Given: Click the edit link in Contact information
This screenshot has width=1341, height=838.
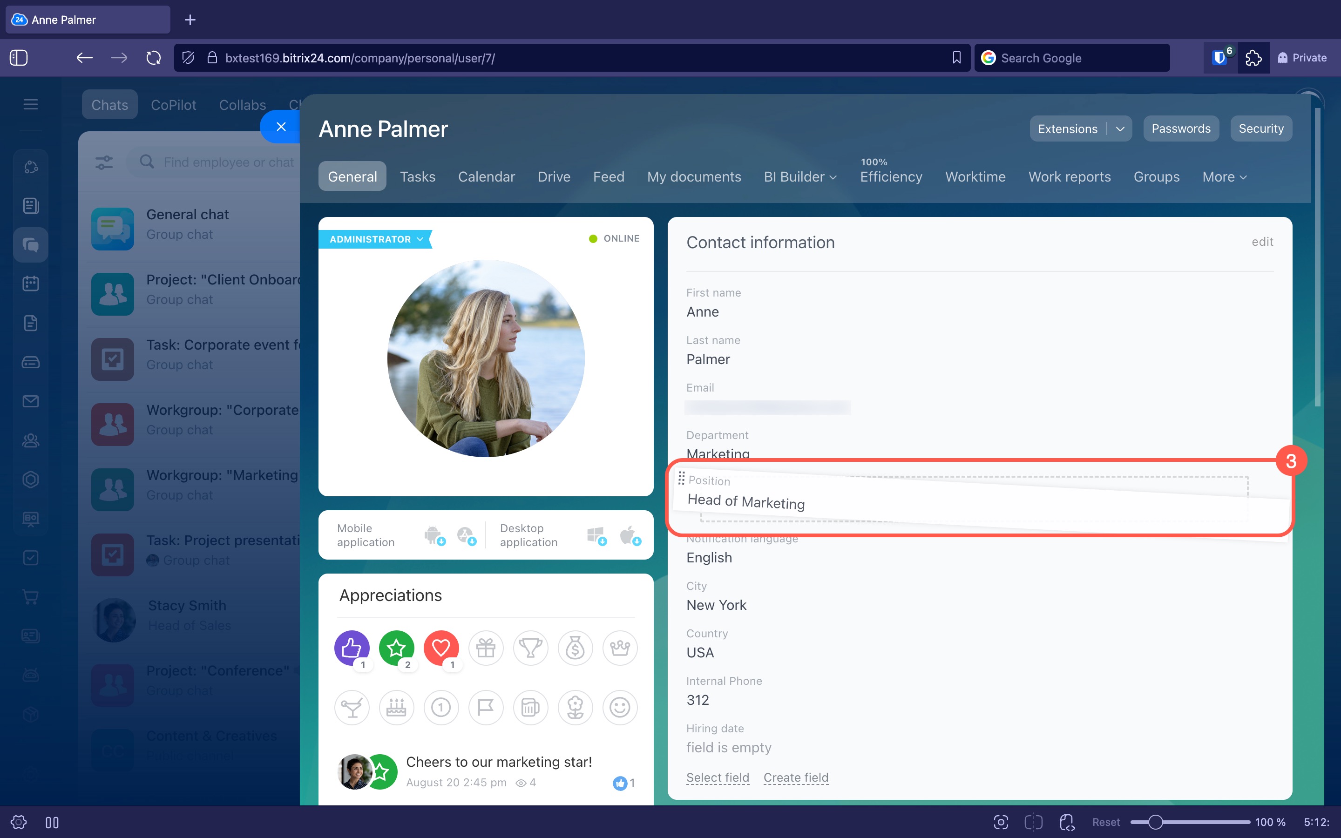Looking at the screenshot, I should point(1262,242).
